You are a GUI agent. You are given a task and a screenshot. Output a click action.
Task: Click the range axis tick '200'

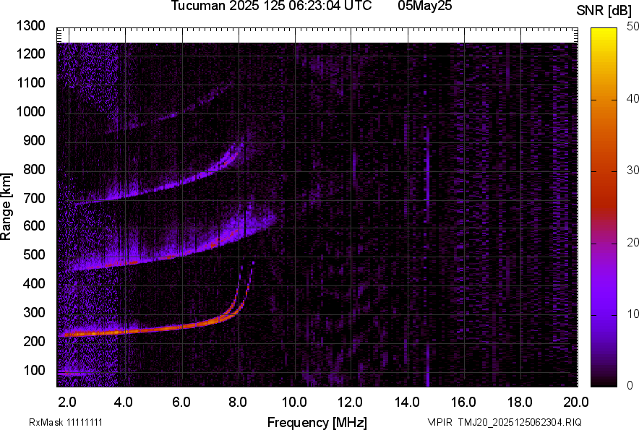coord(34,341)
